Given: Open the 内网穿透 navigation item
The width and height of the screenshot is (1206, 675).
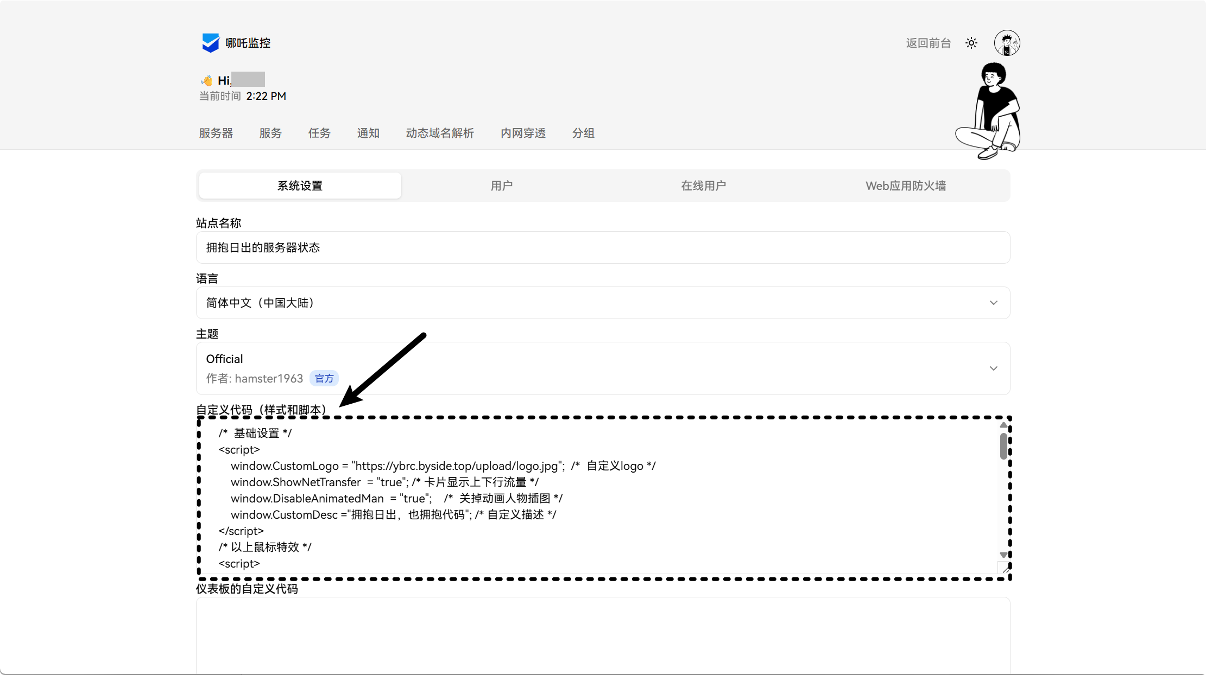Looking at the screenshot, I should 523,133.
